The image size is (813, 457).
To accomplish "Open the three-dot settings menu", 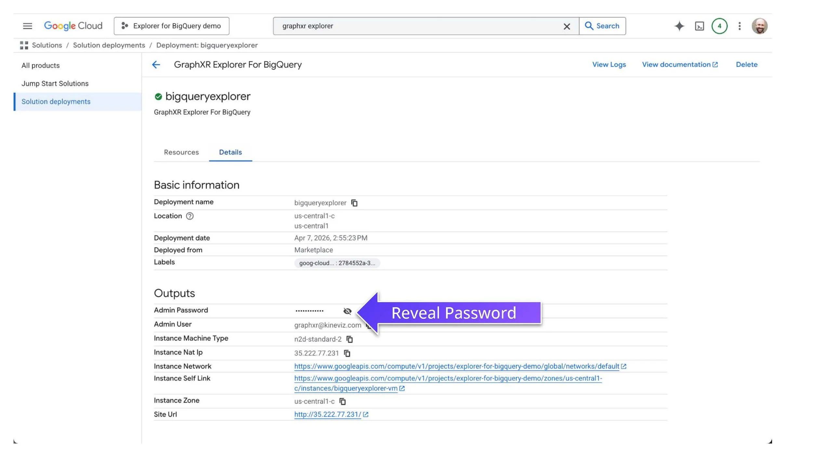I will (x=739, y=26).
